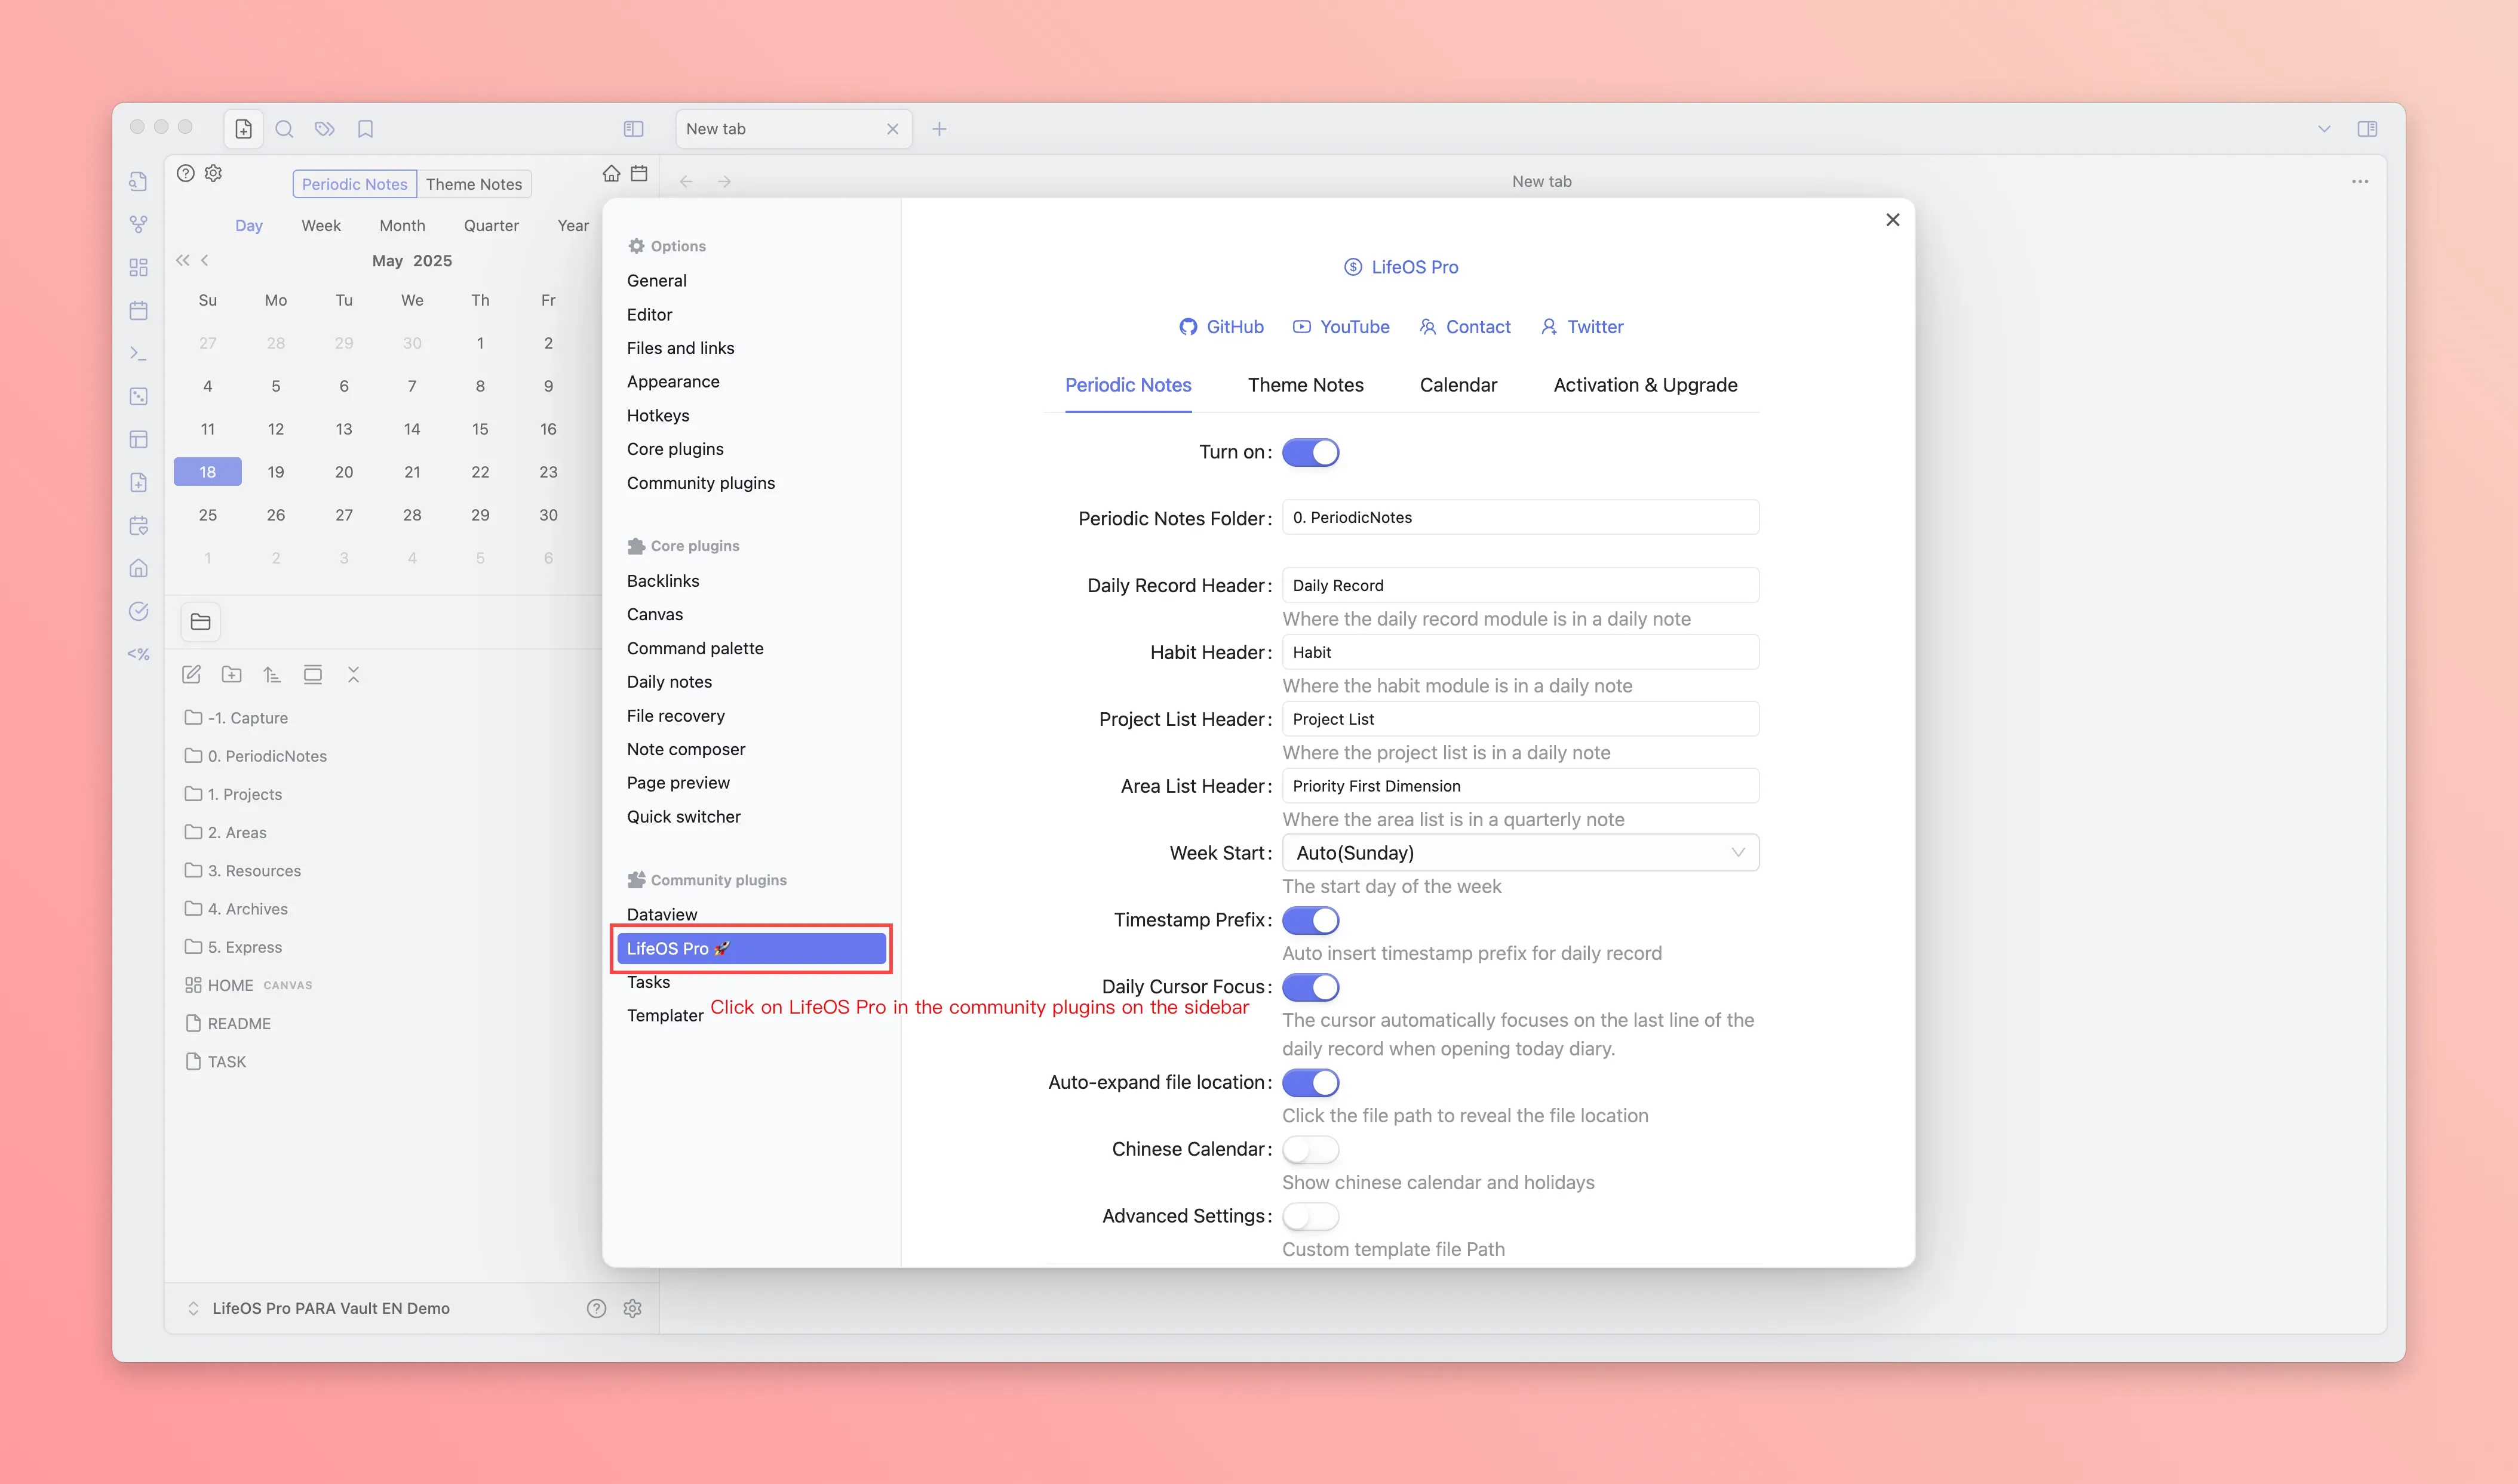Open the vault switcher LifeOS Pro PARA Vault
The width and height of the screenshot is (2518, 1484).
(x=330, y=1308)
